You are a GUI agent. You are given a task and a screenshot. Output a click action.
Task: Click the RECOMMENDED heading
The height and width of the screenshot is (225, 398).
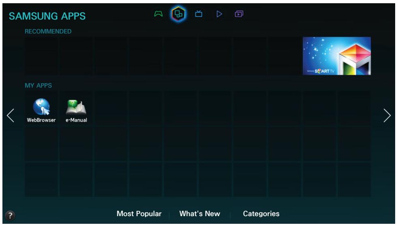pyautogui.click(x=48, y=32)
